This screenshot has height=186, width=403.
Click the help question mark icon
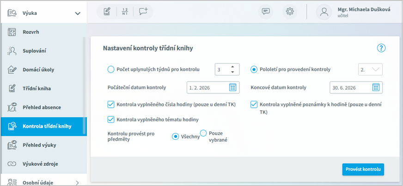pyautogui.click(x=381, y=48)
